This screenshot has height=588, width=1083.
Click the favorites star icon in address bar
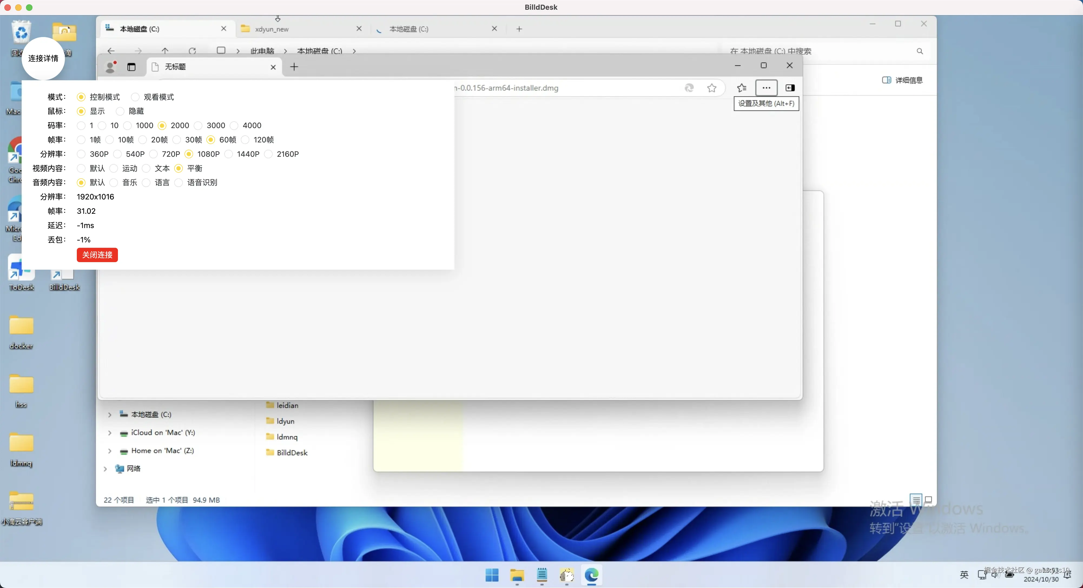pos(711,88)
